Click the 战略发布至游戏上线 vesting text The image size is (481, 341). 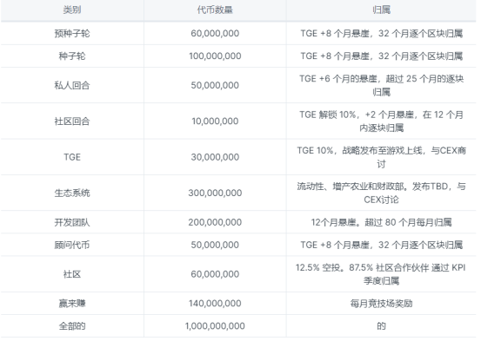(382, 157)
